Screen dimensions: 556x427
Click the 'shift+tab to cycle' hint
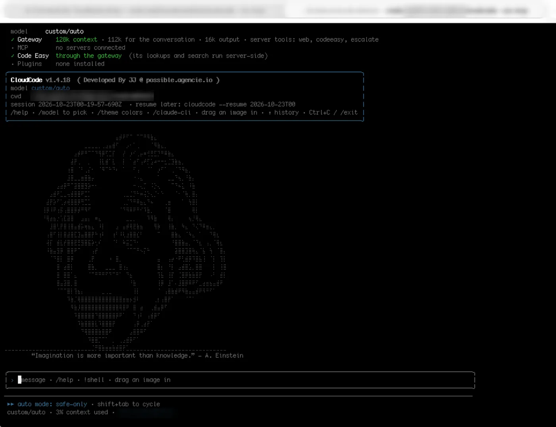tap(129, 404)
